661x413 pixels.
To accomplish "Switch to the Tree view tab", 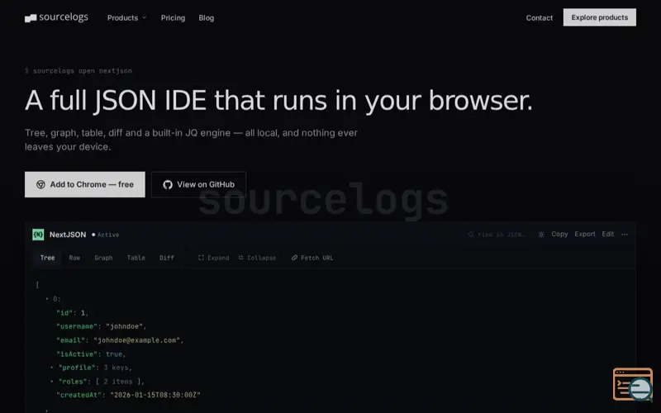I will 47,258.
